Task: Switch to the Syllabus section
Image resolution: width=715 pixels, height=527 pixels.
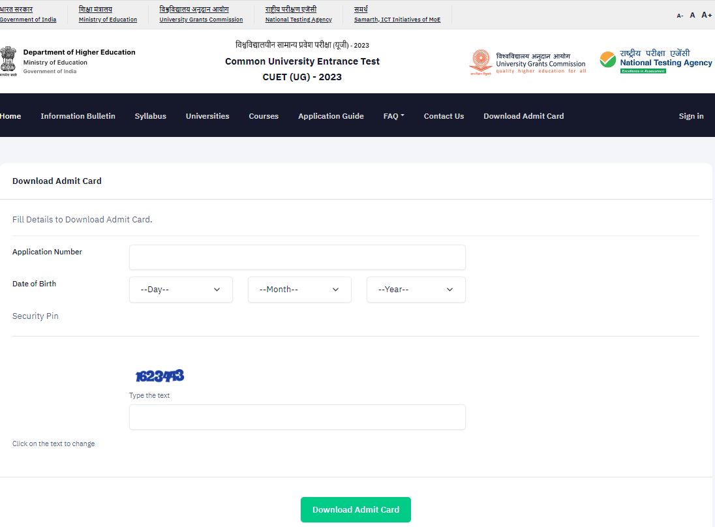Action: pyautogui.click(x=150, y=115)
